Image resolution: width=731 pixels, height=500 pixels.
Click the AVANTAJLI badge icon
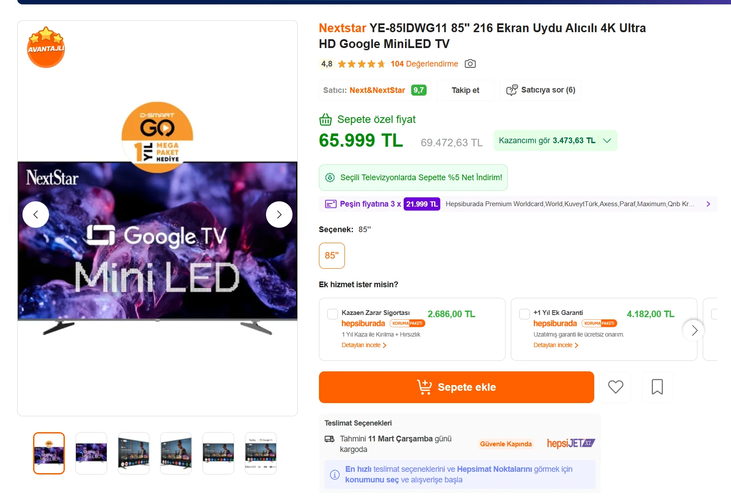point(46,48)
